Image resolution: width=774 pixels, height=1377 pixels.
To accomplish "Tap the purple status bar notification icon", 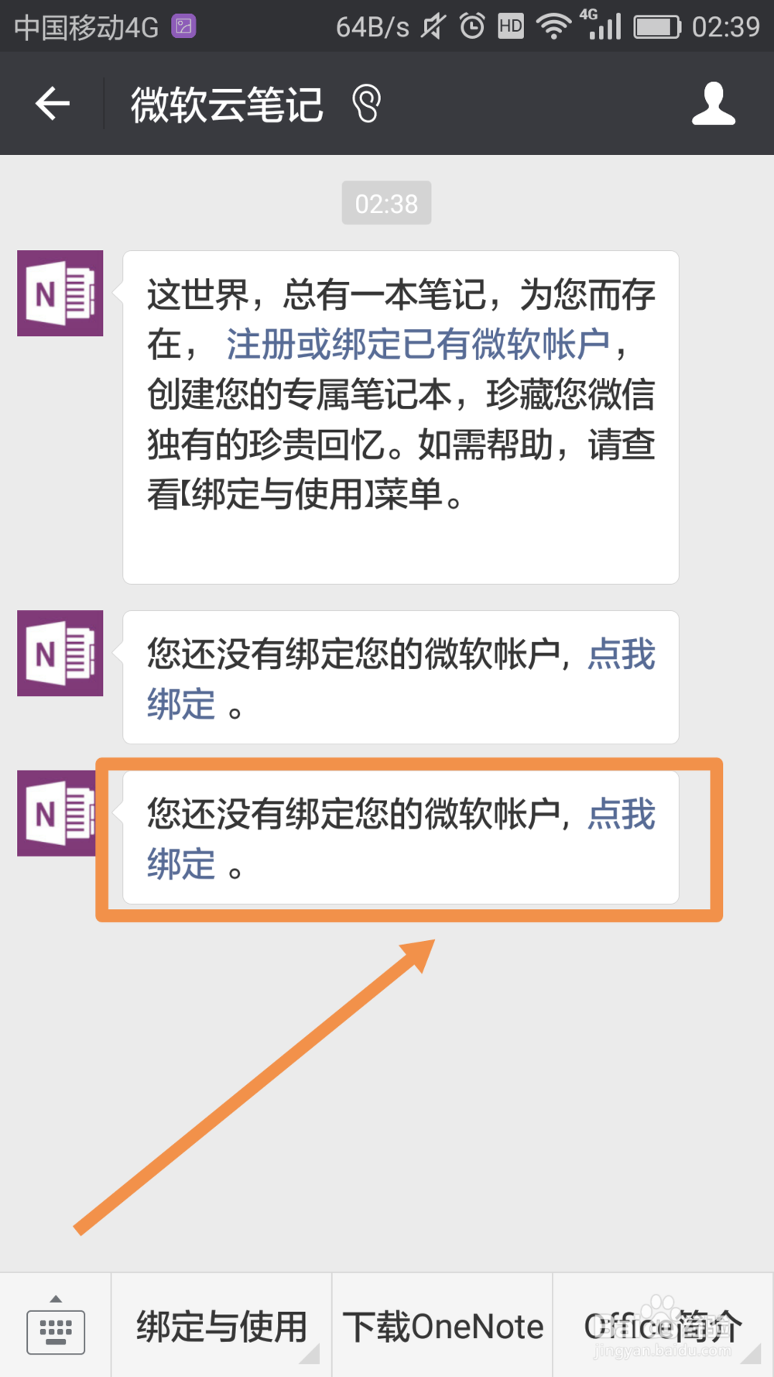I will [x=183, y=27].
